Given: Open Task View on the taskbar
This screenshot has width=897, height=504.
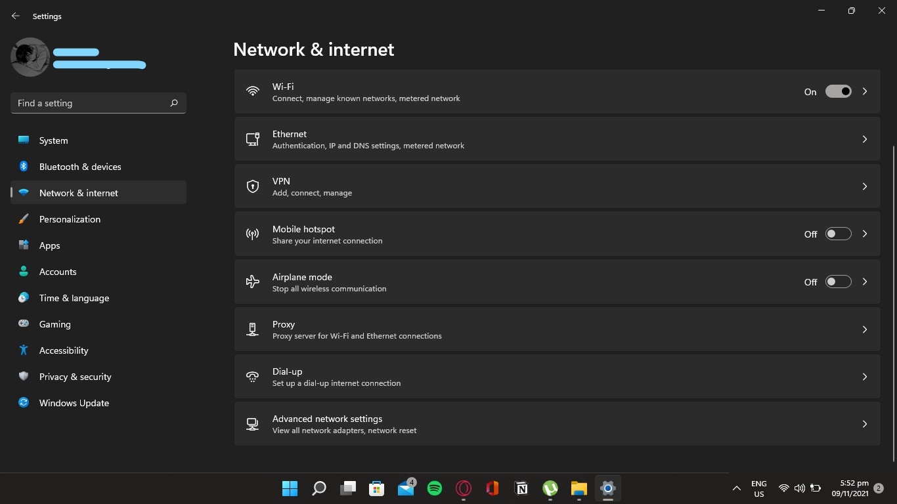Looking at the screenshot, I should 348,488.
